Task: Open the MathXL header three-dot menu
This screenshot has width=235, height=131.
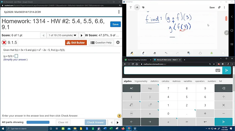Action: pos(119,12)
